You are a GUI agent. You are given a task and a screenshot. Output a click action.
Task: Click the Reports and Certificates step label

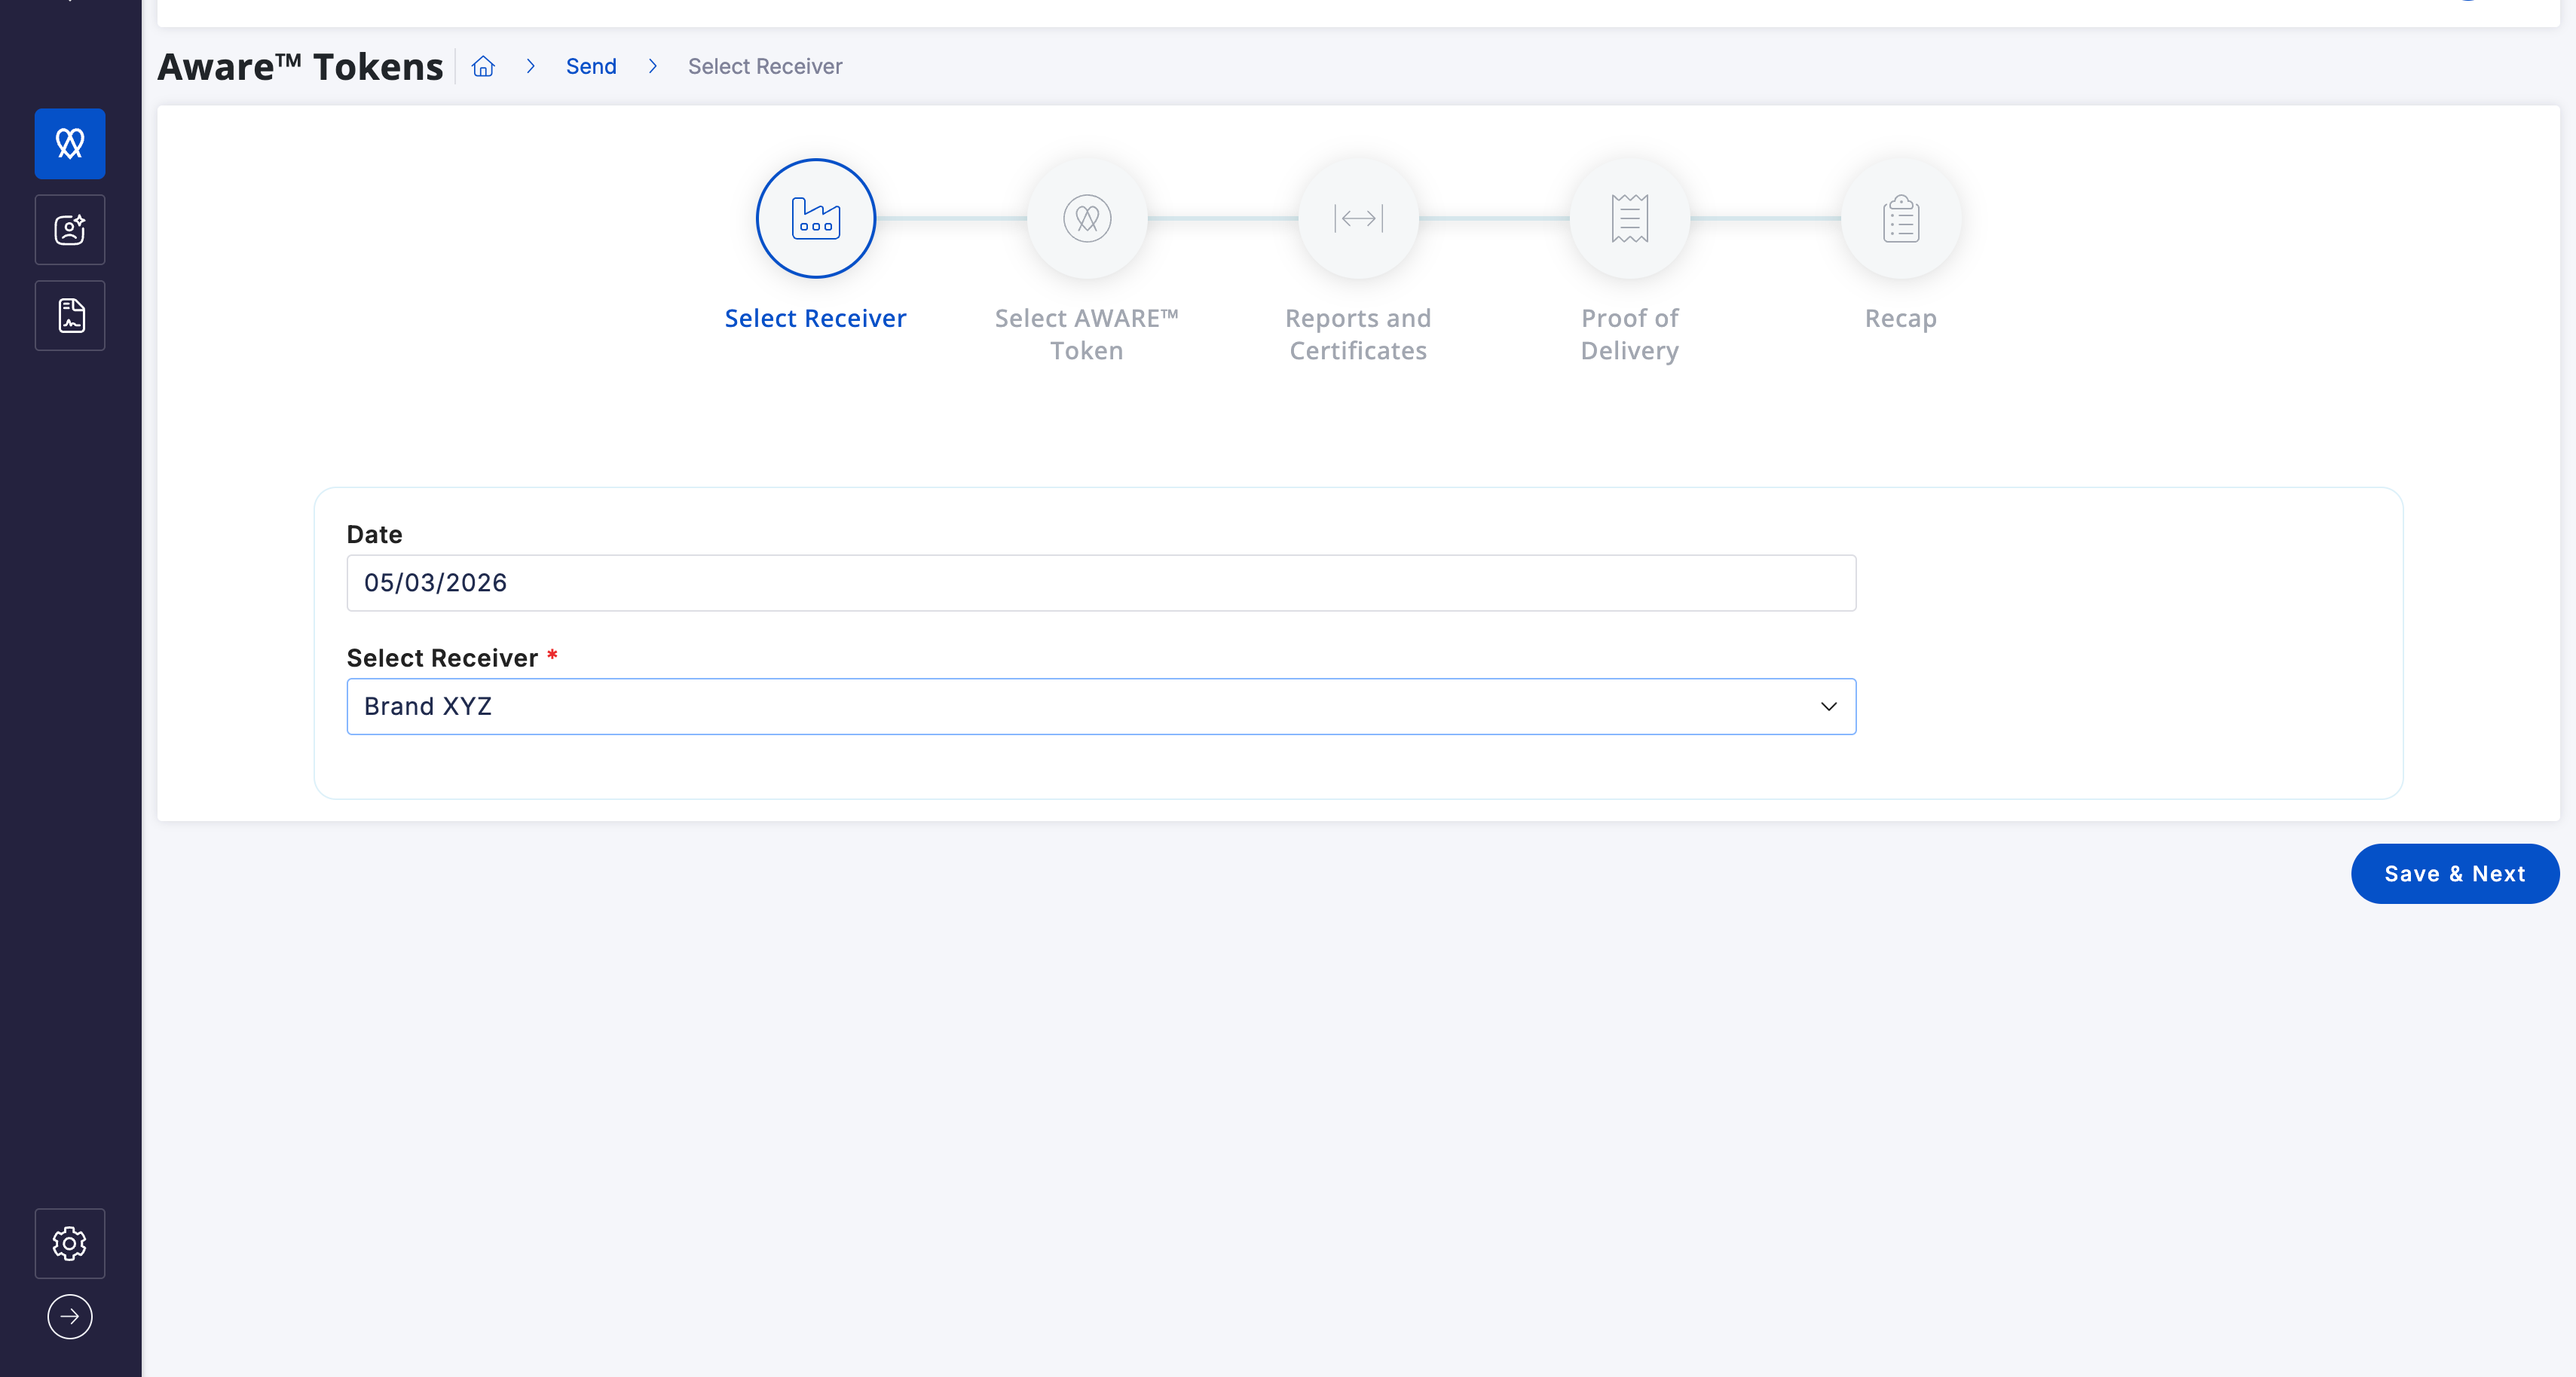1358,334
